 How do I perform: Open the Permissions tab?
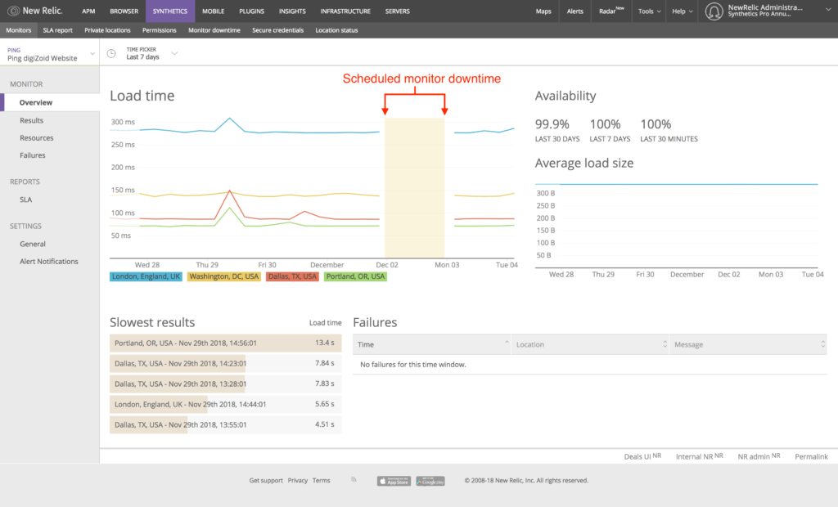160,30
